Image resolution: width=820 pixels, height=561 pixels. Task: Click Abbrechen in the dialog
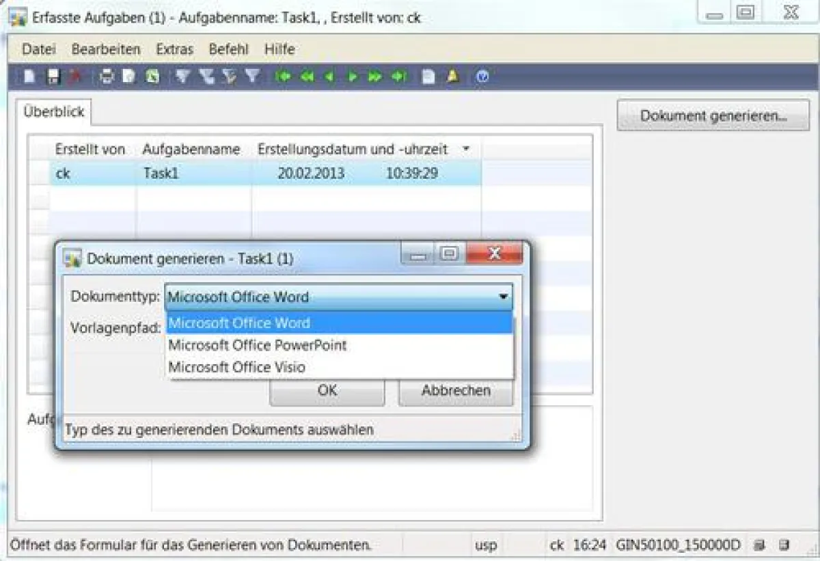point(455,391)
